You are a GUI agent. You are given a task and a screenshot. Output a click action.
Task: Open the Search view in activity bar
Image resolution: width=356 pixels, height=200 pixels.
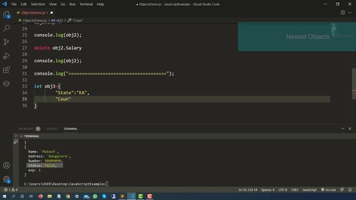pyautogui.click(x=6, y=28)
